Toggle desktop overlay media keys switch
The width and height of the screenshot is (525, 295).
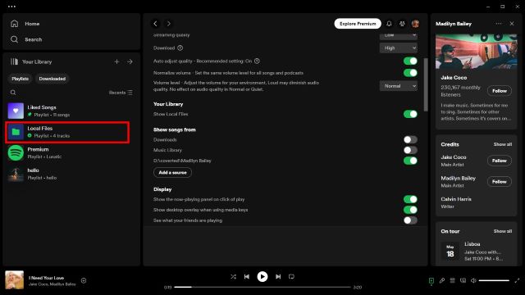(410, 210)
